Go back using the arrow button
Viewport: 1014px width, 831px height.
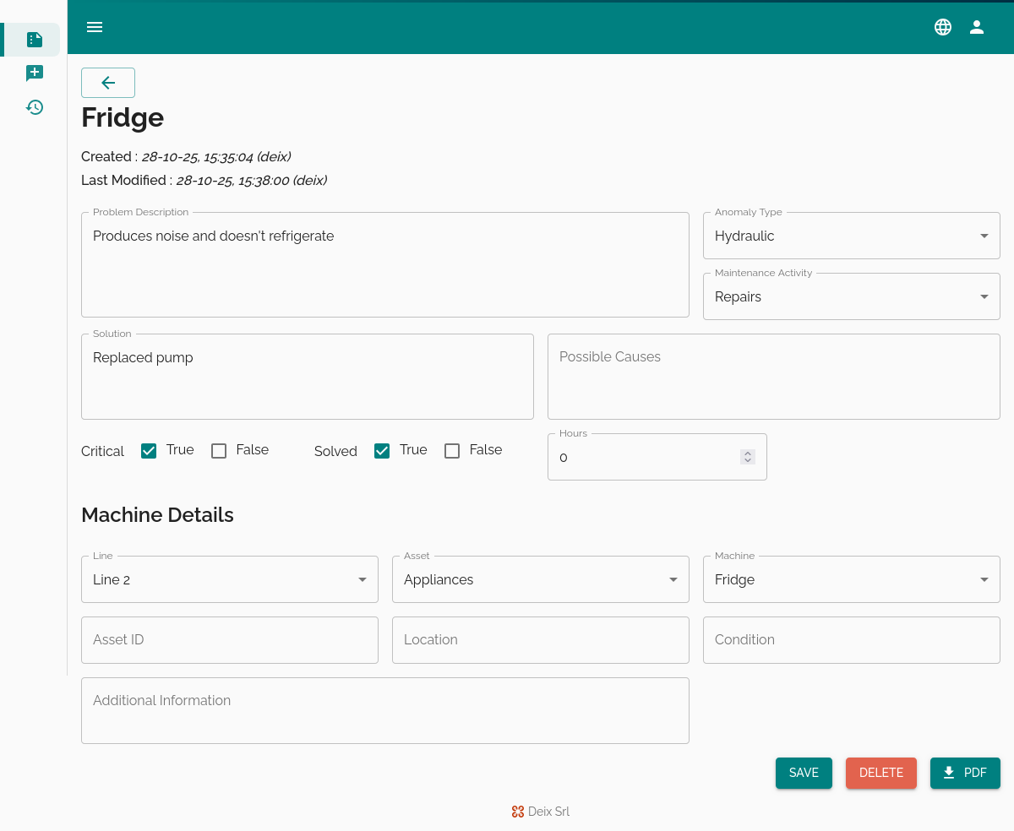[x=108, y=83]
